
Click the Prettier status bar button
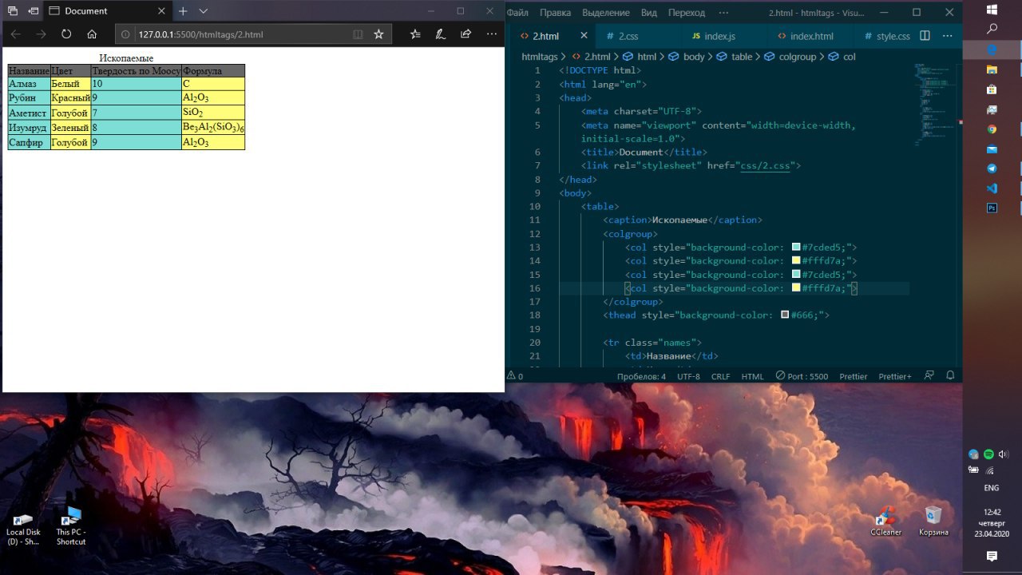point(854,376)
